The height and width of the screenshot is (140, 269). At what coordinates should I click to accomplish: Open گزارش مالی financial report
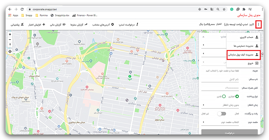[x=58, y=25]
